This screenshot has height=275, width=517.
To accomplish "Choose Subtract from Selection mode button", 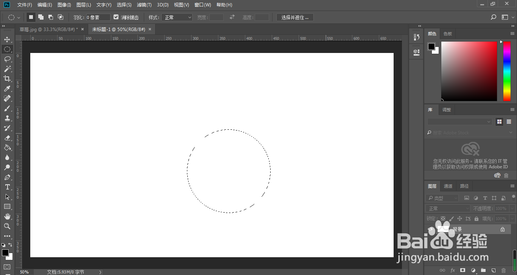I will [x=51, y=17].
